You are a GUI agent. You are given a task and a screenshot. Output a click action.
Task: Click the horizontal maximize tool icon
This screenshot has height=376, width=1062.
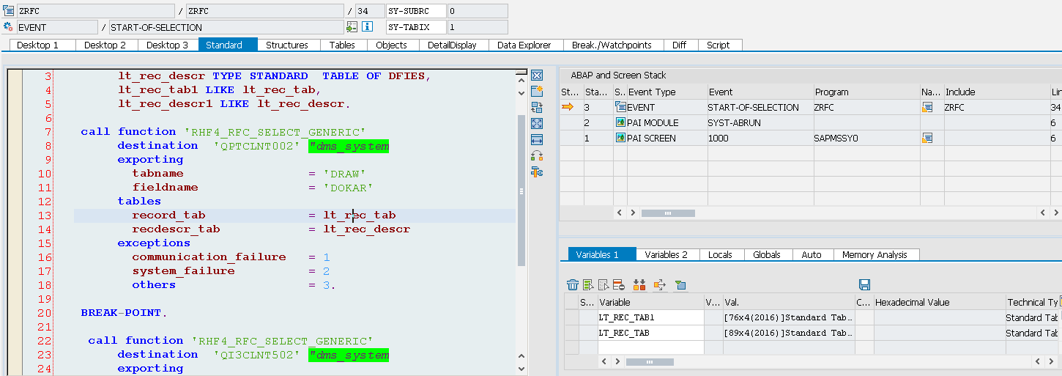pos(536,139)
